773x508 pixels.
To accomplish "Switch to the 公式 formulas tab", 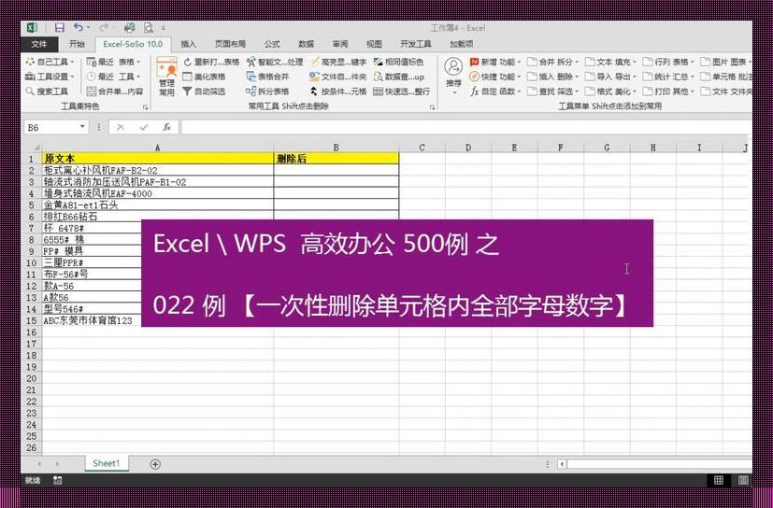I will coord(272,44).
